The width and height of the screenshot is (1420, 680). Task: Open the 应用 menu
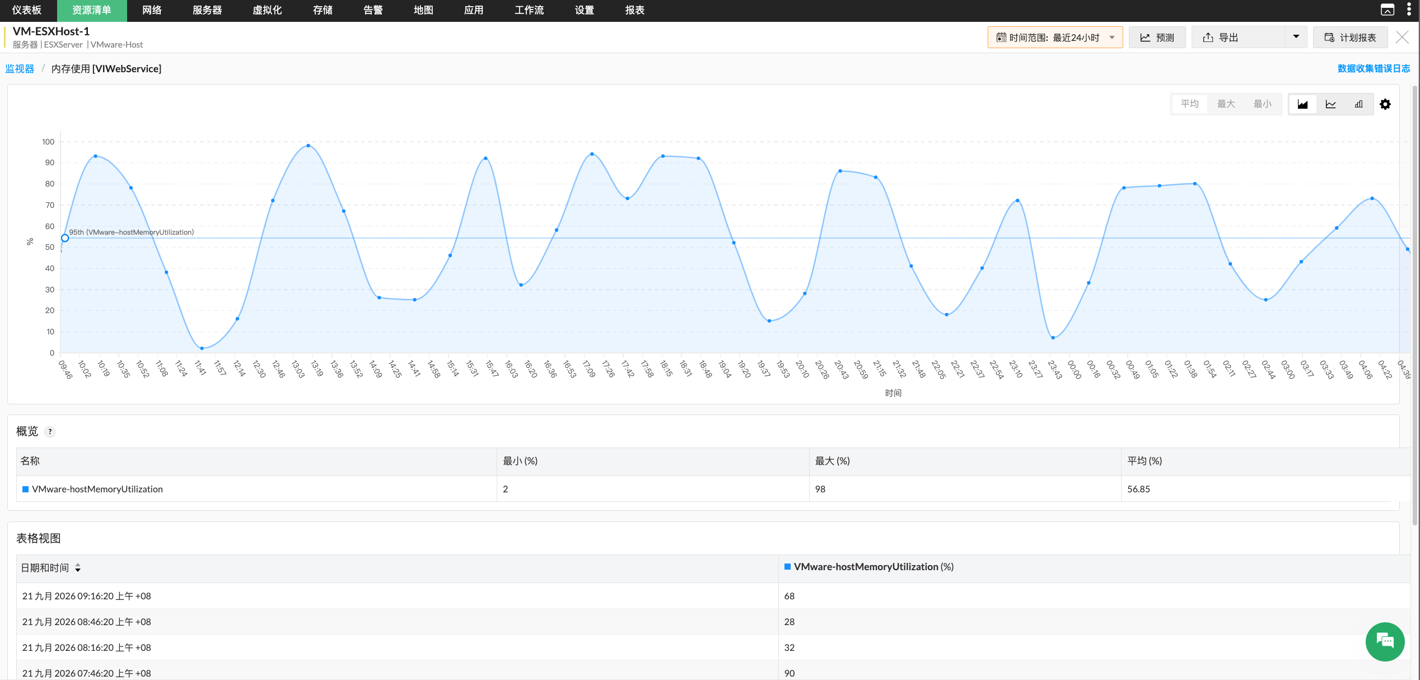(x=474, y=10)
